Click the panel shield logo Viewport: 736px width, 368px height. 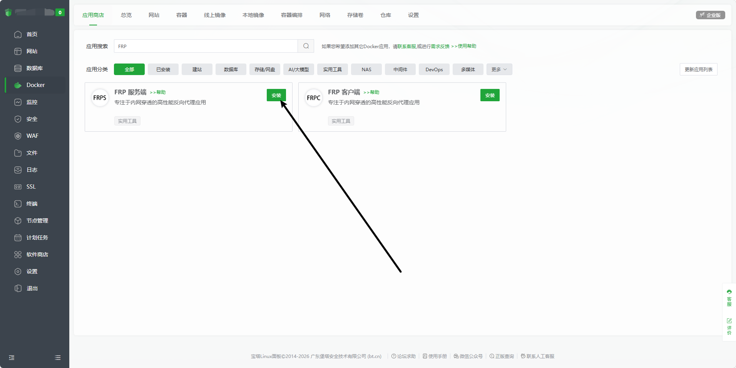tap(8, 12)
